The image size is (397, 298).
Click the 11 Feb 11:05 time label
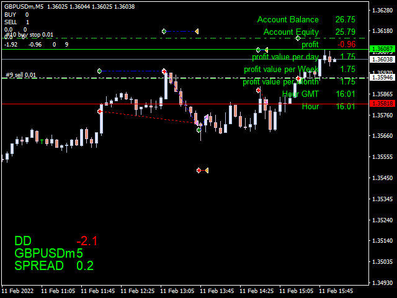click(58, 291)
